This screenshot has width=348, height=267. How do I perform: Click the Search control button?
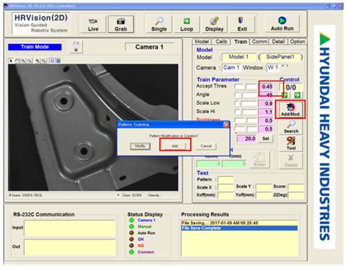tap(291, 127)
